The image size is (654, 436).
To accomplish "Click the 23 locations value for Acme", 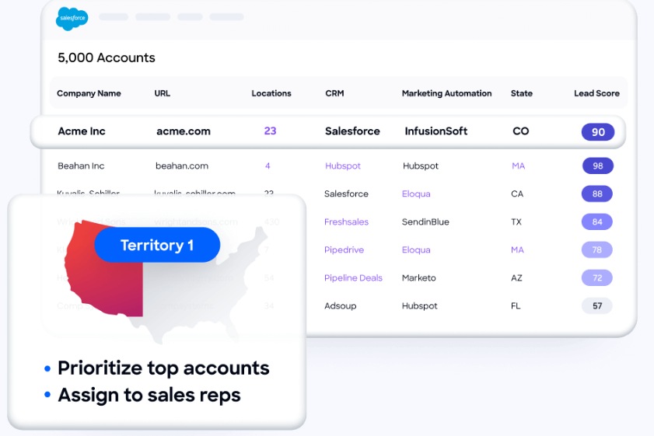I will coord(271,131).
